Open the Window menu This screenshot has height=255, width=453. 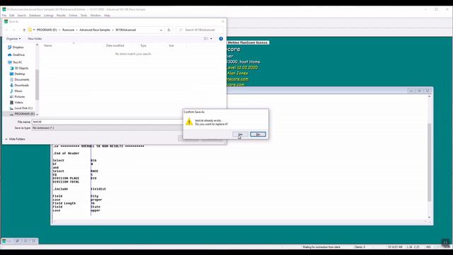click(96, 16)
